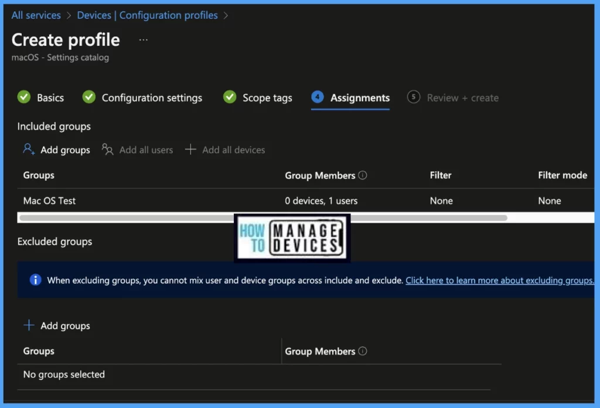Click the plus icon for excluded Add groups
The image size is (600, 408).
[x=29, y=325]
